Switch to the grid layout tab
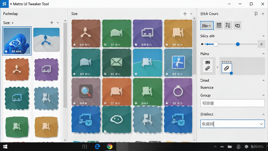The height and width of the screenshot is (151, 268). [219, 25]
